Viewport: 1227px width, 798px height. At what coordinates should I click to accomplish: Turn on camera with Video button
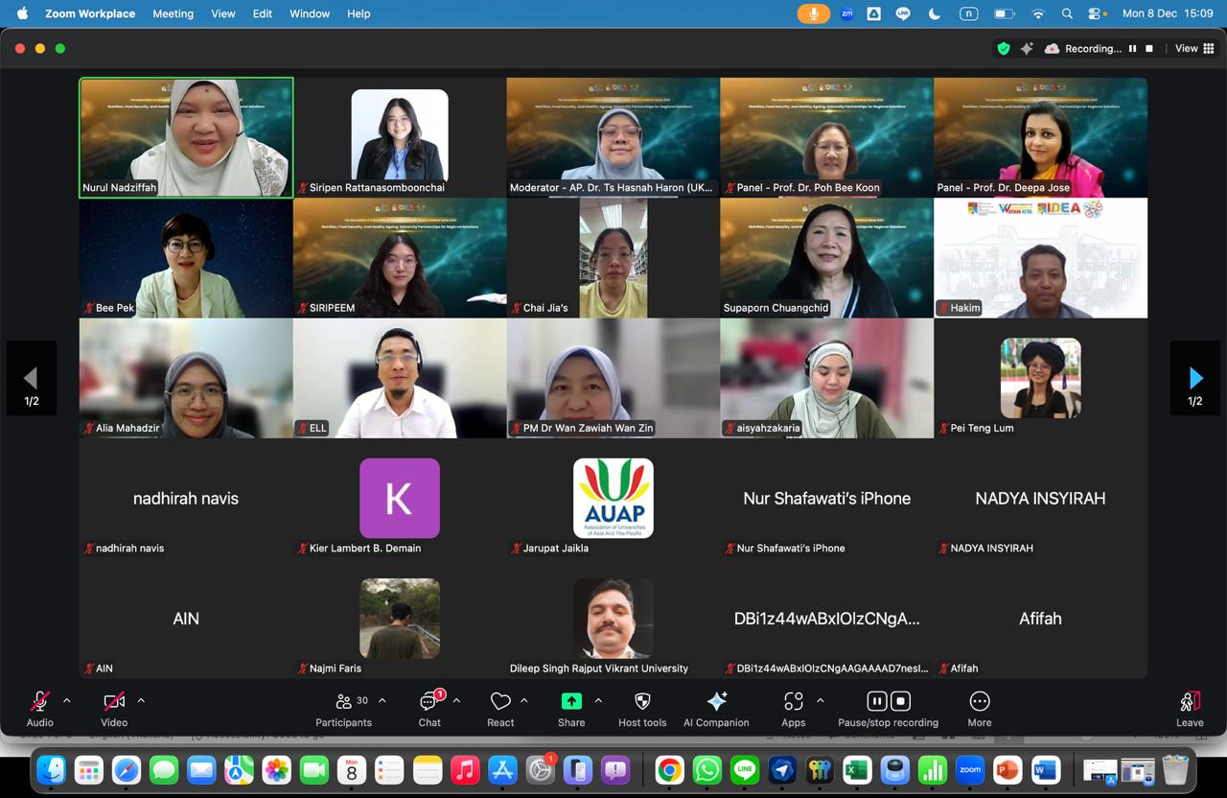113,708
